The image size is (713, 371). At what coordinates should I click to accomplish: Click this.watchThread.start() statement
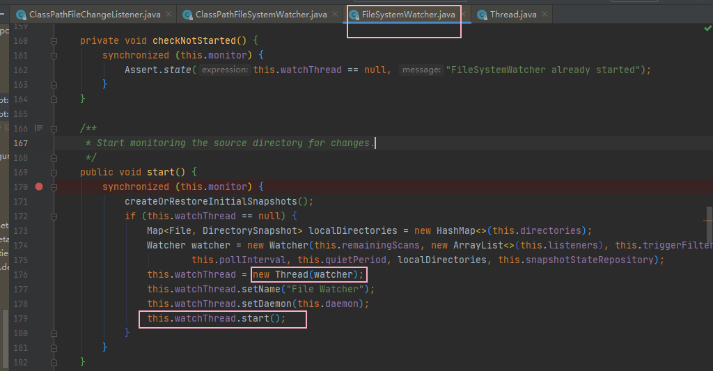tap(217, 319)
